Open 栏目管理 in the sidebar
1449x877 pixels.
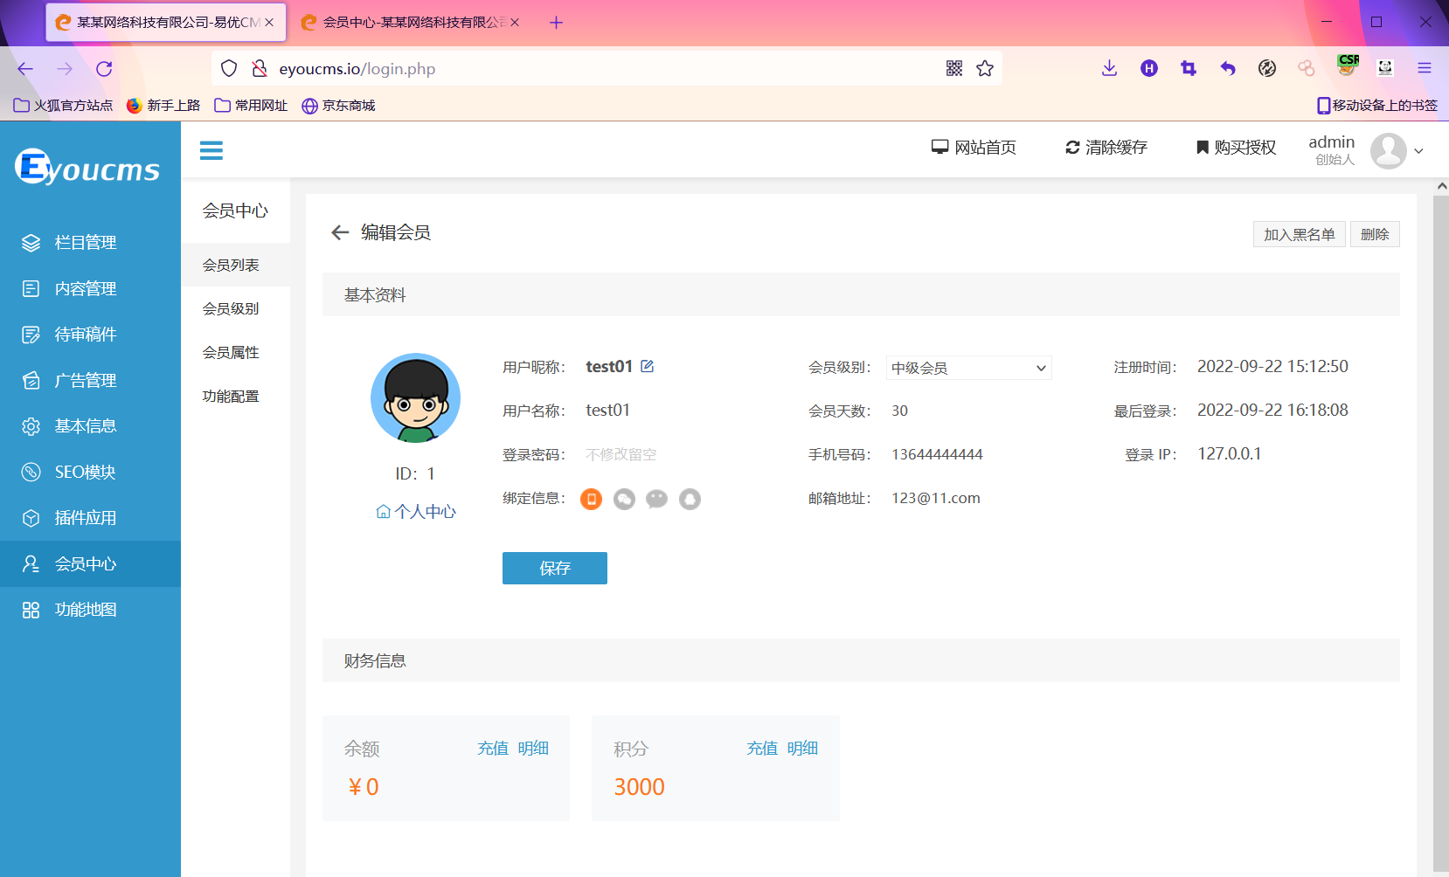pos(90,243)
